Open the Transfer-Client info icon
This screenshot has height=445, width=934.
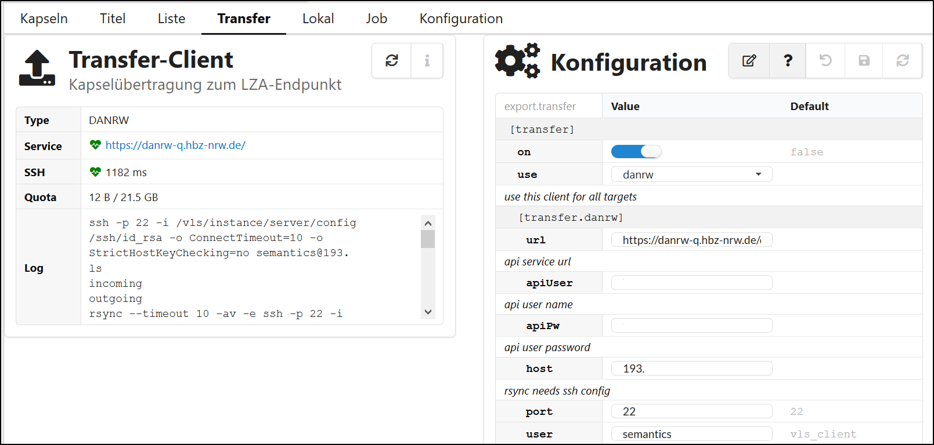coord(427,61)
